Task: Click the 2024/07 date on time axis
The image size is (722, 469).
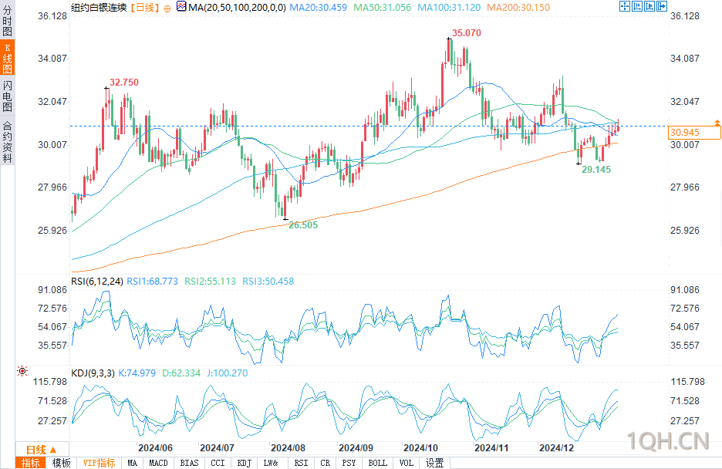Action: pos(217,448)
